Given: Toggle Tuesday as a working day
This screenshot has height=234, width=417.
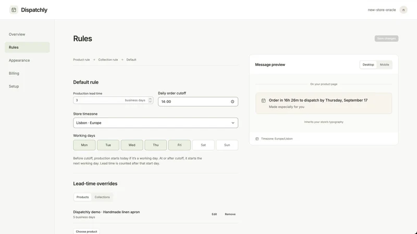Looking at the screenshot, I should 108,145.
